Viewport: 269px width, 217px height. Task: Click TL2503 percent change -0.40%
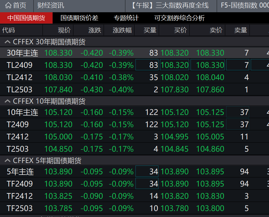point(121,90)
